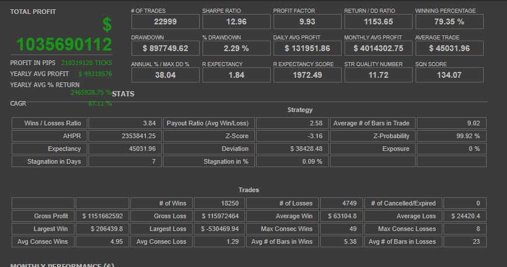Viewport: 507px width, 267px height.
Task: Select the Gross Profit value cell
Action: click(x=102, y=216)
